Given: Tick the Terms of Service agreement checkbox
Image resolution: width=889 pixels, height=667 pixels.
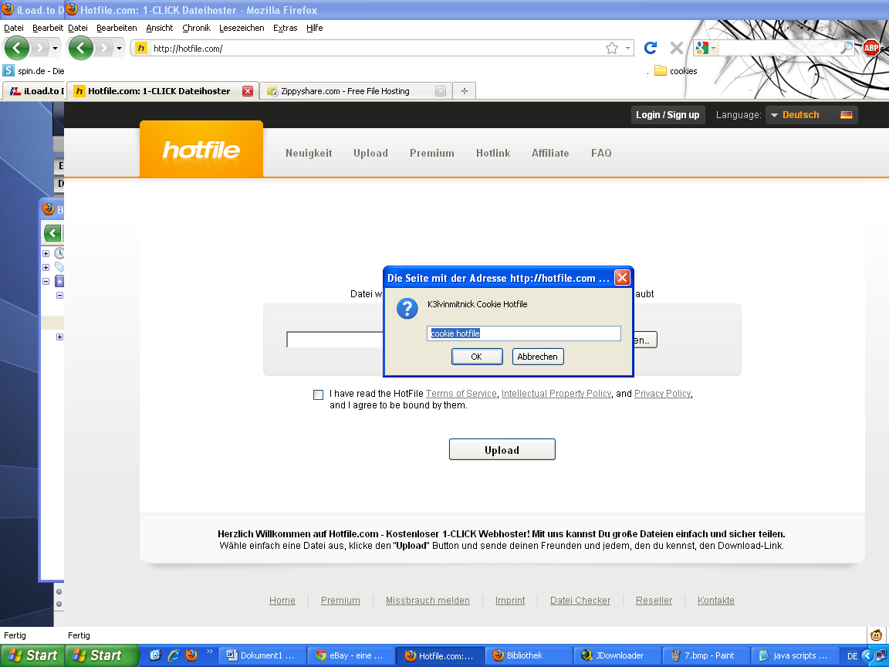Looking at the screenshot, I should [318, 394].
